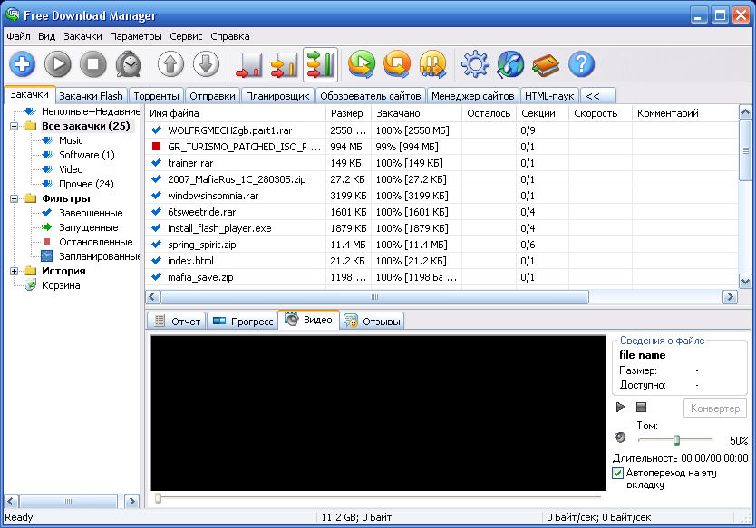
Task: Mute the sound with the speaker icon
Action: point(620,437)
